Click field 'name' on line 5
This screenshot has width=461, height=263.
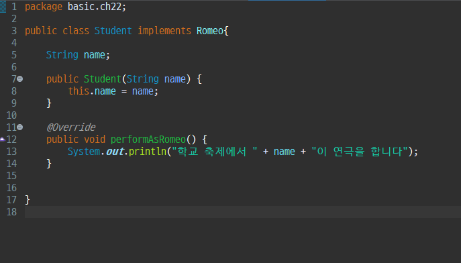95,54
